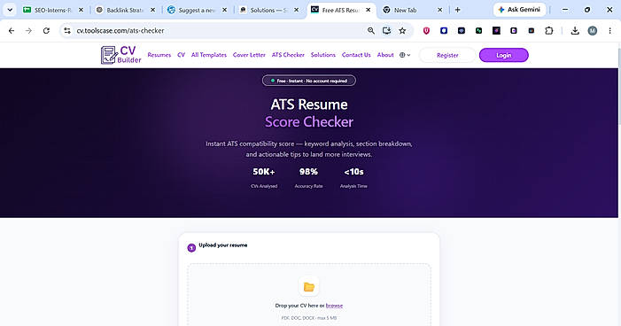The width and height of the screenshot is (621, 326).
Task: Click the Free Instant No account required badge
Action: click(x=309, y=81)
